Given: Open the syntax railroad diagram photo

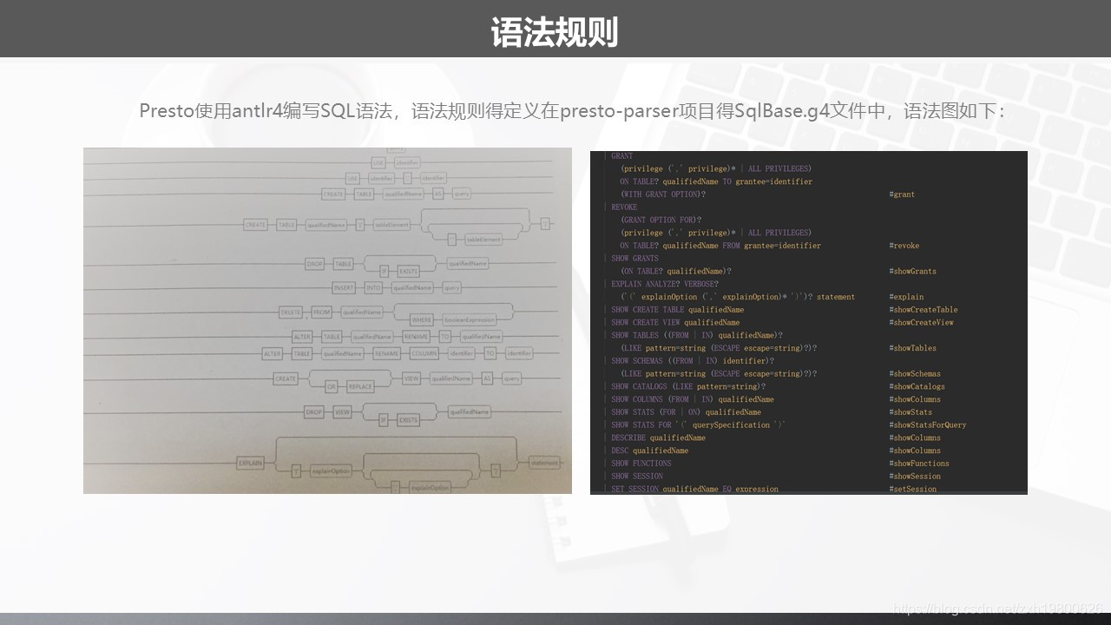Looking at the screenshot, I should click(x=327, y=320).
